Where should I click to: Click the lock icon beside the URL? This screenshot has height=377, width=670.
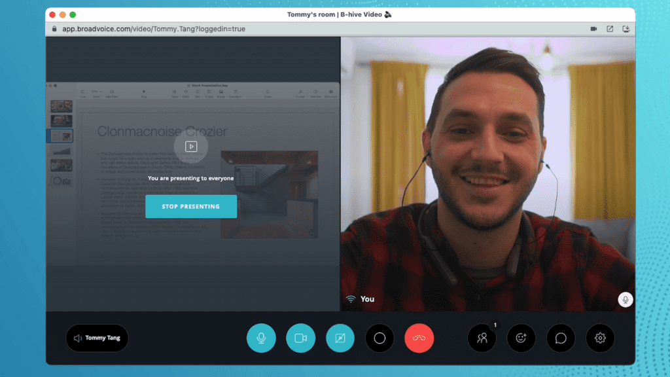coord(55,29)
